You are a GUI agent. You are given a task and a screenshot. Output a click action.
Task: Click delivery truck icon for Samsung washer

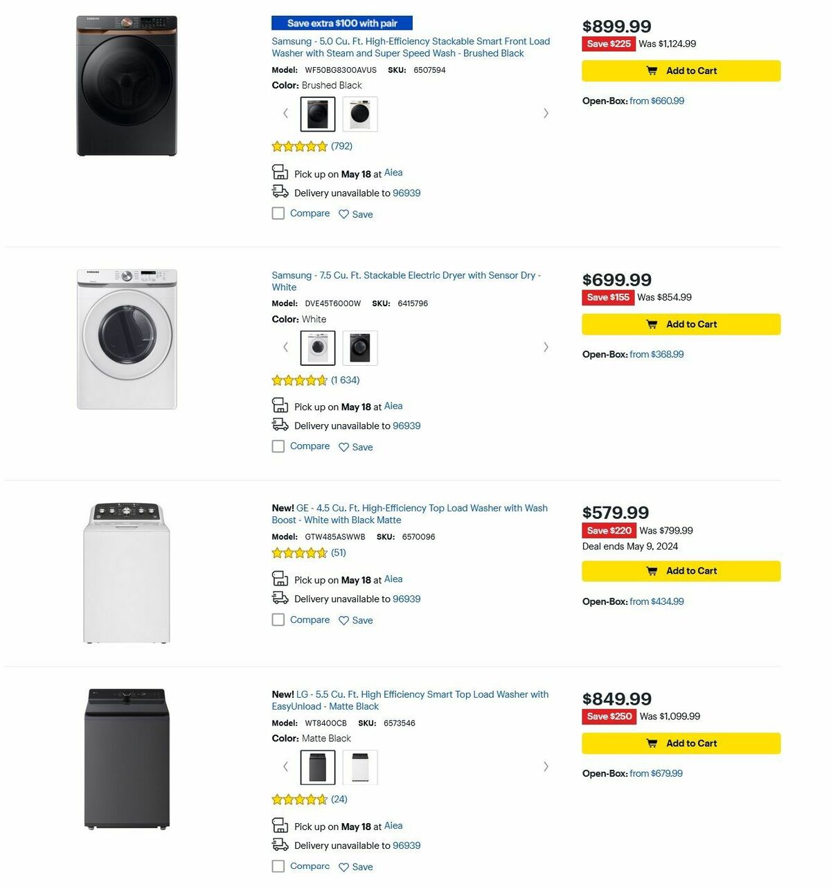pos(280,191)
